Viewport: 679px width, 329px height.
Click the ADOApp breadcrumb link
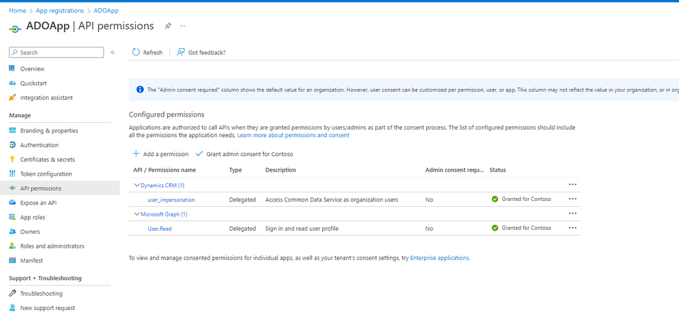point(105,11)
